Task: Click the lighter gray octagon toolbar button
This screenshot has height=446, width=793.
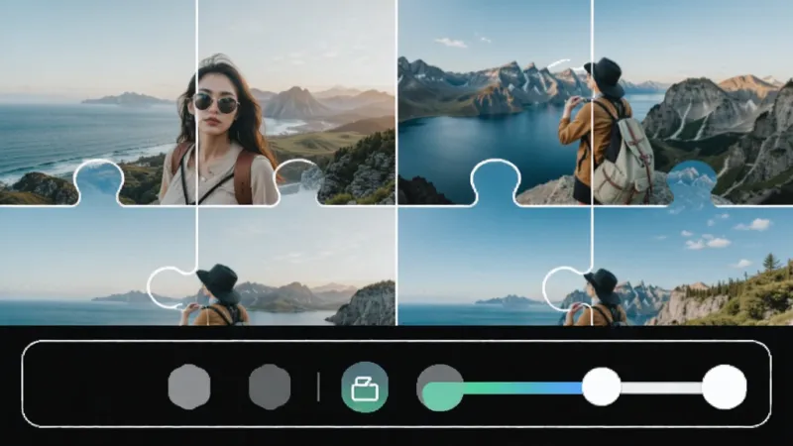Action: tap(189, 387)
